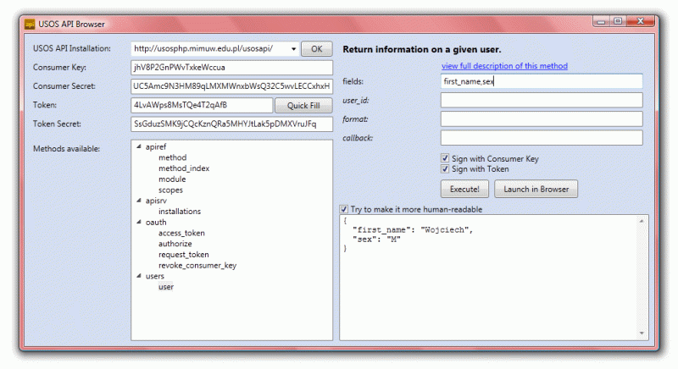Screen dimensions: 678x369
Task: Click the results scrollbar up arrow
Action: (x=642, y=221)
